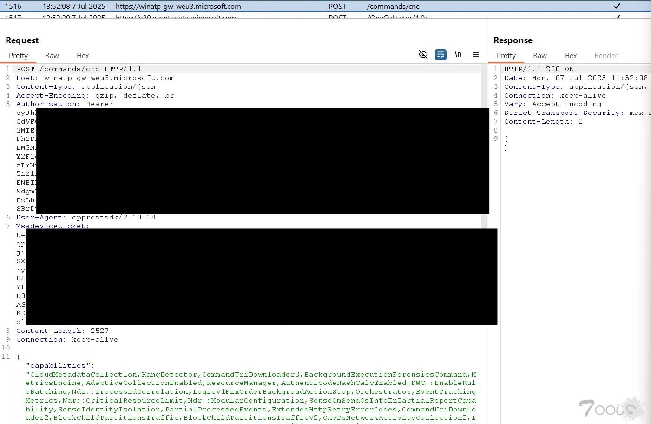Toggle the hide non-printable characters eye icon
The height and width of the screenshot is (424, 651).
tap(423, 55)
